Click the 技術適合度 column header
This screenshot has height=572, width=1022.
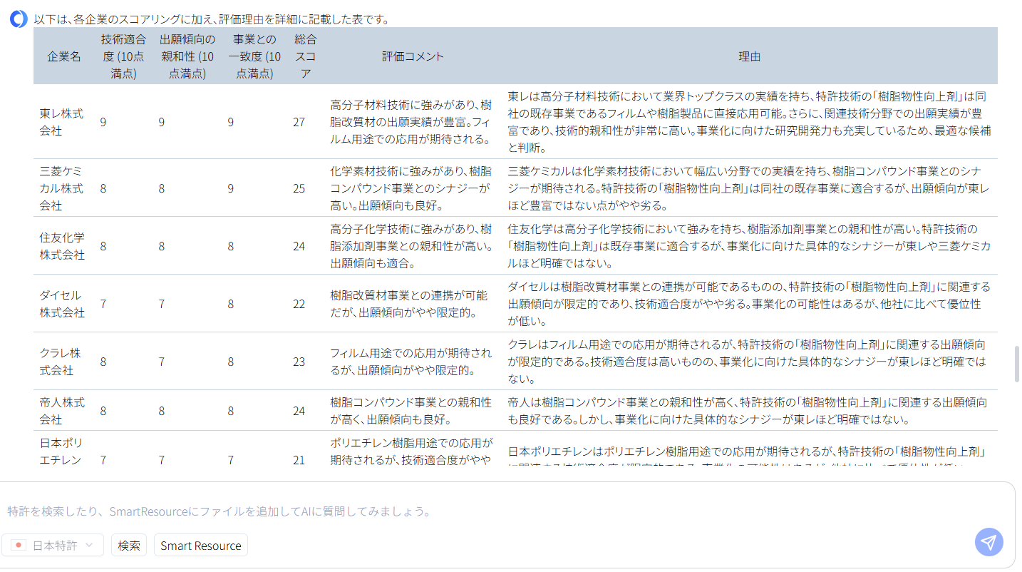(x=124, y=56)
